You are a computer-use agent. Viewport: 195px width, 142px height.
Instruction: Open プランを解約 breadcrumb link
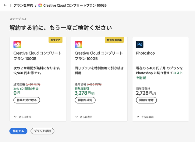[x=23, y=5]
